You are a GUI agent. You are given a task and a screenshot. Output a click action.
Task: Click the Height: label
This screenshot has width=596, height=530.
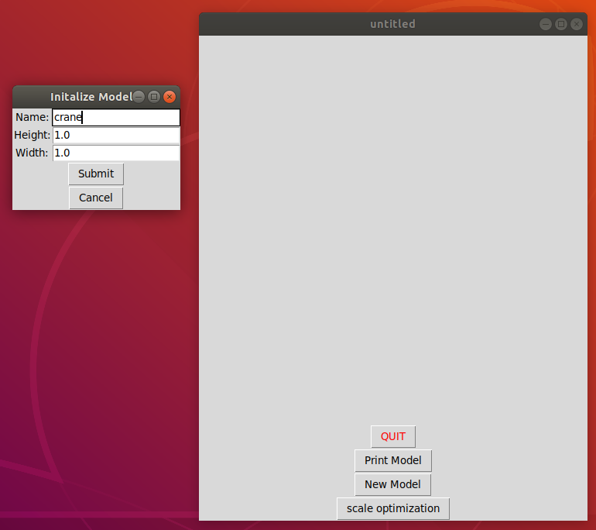[33, 135]
